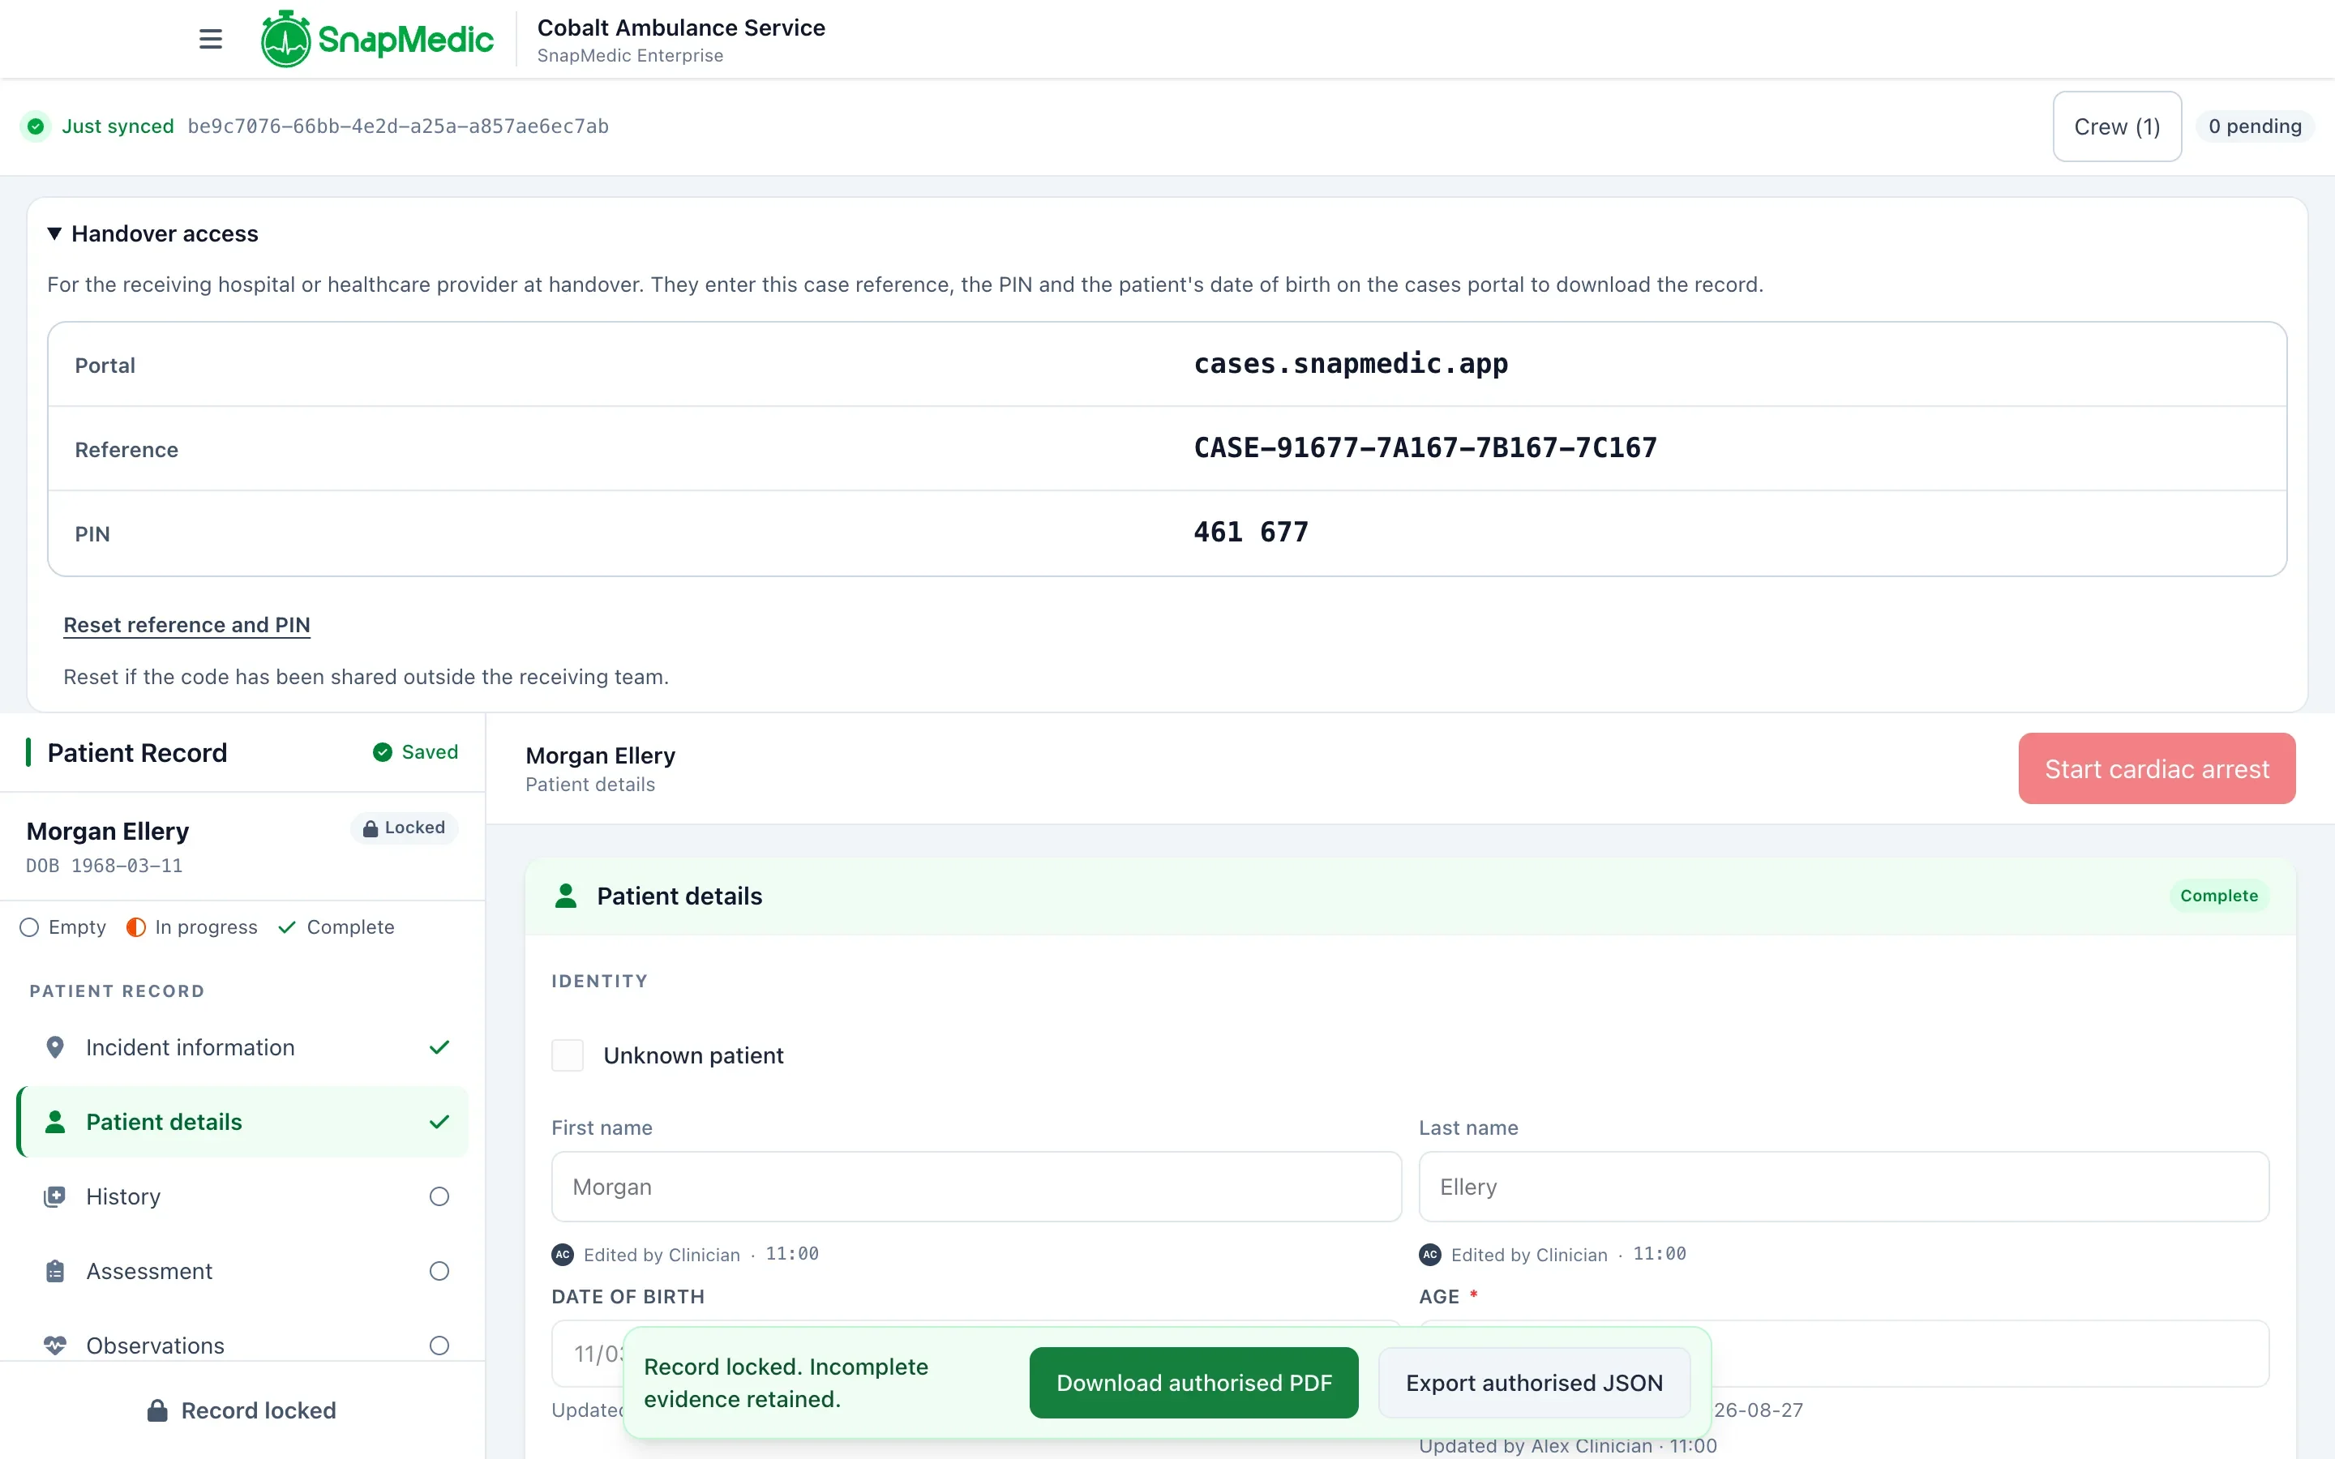Open Incident information section
The width and height of the screenshot is (2335, 1459).
pyautogui.click(x=243, y=1047)
